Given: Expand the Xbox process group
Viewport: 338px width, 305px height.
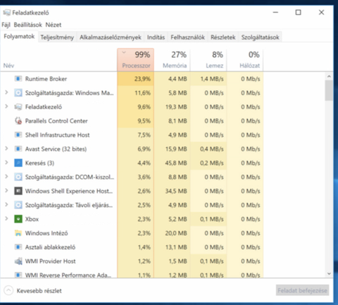Looking at the screenshot, I should [x=6, y=218].
